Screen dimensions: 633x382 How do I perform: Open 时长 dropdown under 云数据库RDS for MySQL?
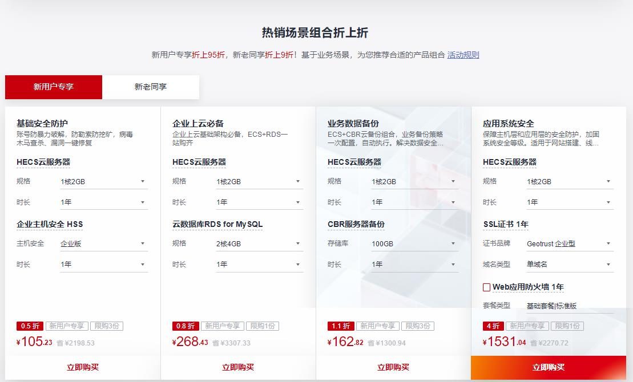tap(259, 264)
